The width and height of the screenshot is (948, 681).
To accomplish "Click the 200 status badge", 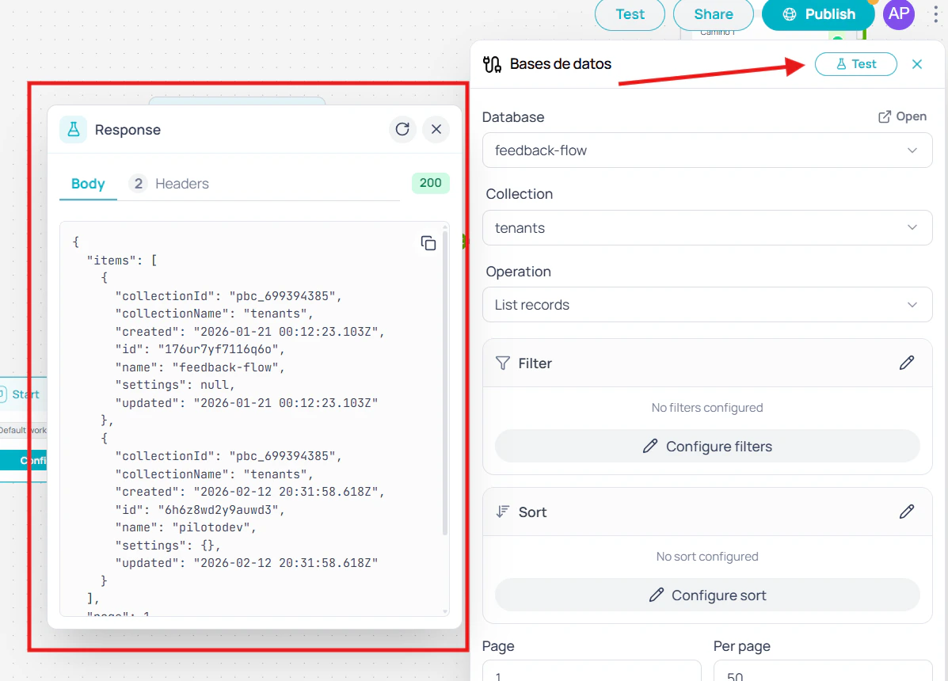I will pyautogui.click(x=431, y=183).
